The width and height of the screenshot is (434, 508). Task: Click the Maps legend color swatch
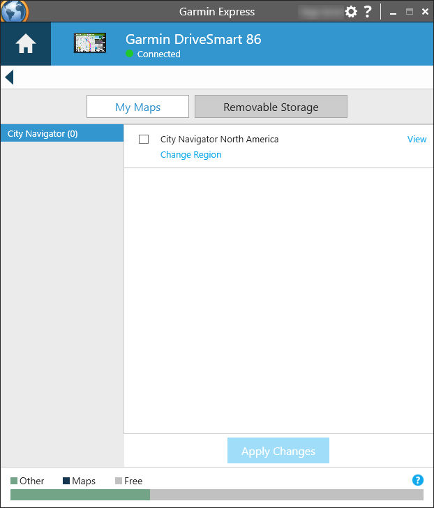[x=66, y=481]
